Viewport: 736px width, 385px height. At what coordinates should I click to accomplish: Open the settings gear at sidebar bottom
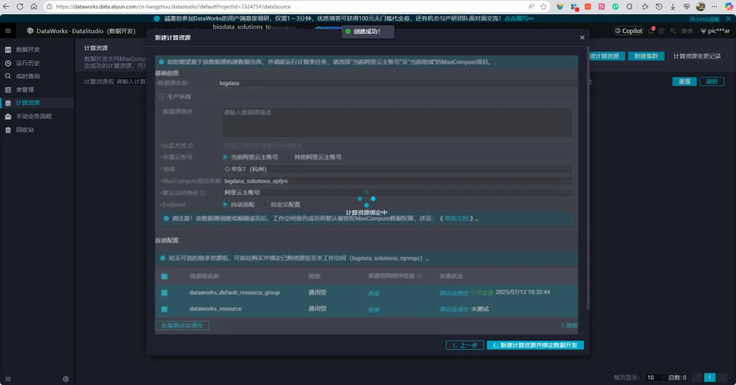click(x=66, y=379)
